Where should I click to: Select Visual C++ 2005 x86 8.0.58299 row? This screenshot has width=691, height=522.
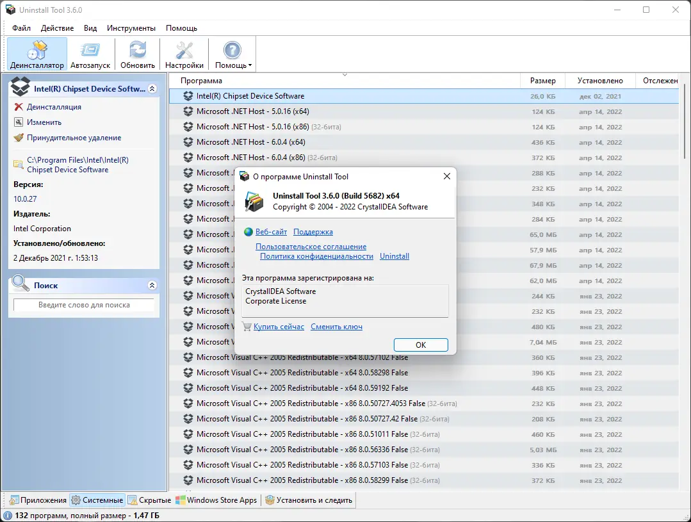click(424, 480)
